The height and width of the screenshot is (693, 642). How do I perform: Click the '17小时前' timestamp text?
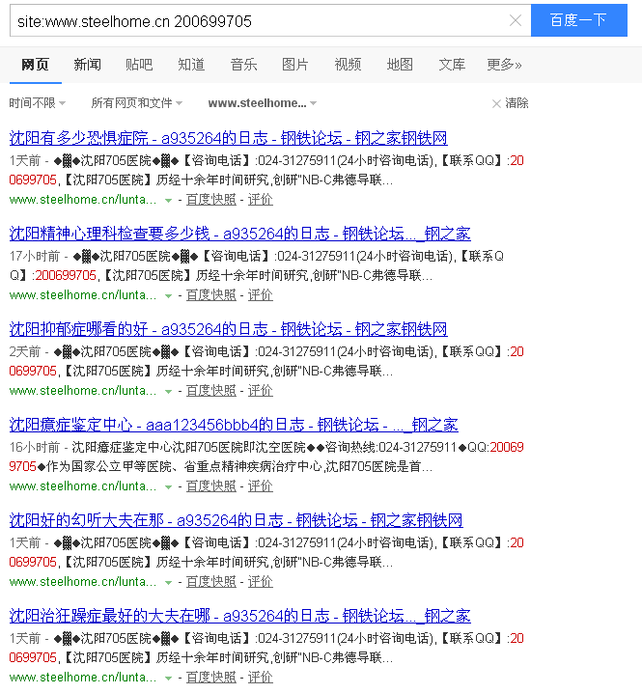point(35,256)
